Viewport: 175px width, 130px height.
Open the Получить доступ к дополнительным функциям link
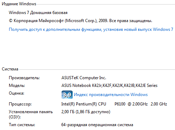pyautogui.click(x=91, y=29)
